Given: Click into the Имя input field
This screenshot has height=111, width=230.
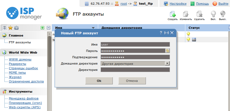Looking at the screenshot, I should (135, 45).
